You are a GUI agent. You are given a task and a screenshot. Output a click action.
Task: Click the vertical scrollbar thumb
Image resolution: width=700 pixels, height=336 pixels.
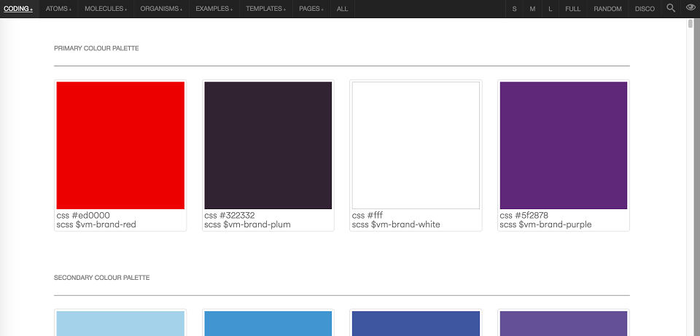pos(691,23)
